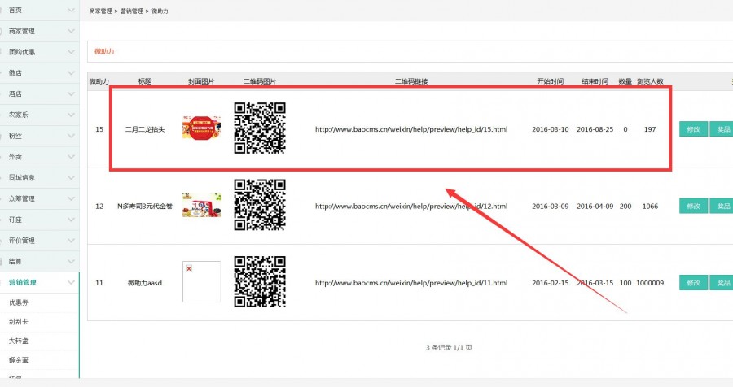Click 奖品 button for 微助力aasd row
Viewport: 733px width, 387px height.
(722, 283)
